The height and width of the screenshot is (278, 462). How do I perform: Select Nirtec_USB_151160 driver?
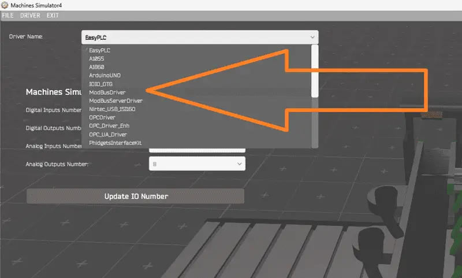coord(112,109)
